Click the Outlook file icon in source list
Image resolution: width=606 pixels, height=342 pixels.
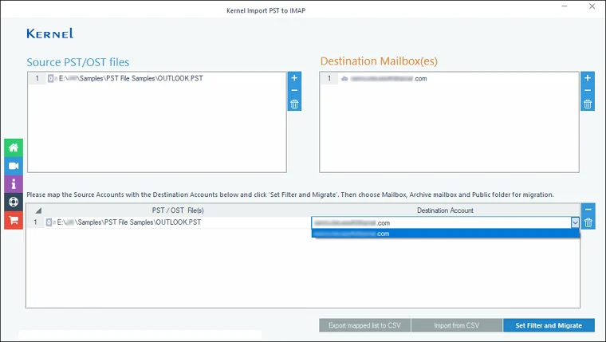pyautogui.click(x=52, y=78)
